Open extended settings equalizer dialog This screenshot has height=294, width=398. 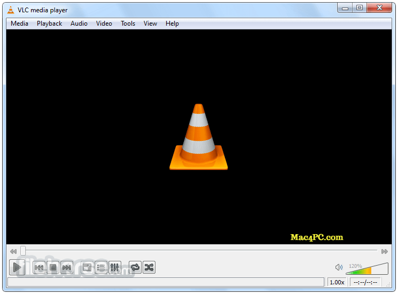pyautogui.click(x=115, y=267)
